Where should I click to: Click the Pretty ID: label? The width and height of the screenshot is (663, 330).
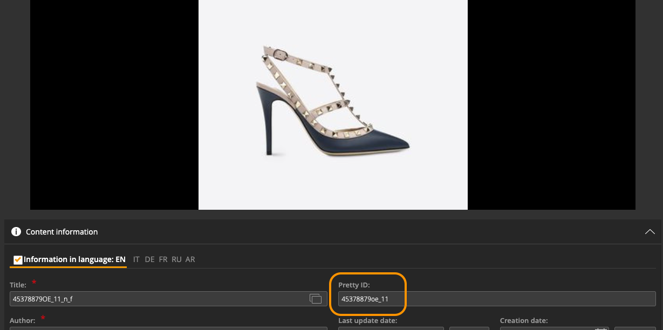pyautogui.click(x=355, y=285)
